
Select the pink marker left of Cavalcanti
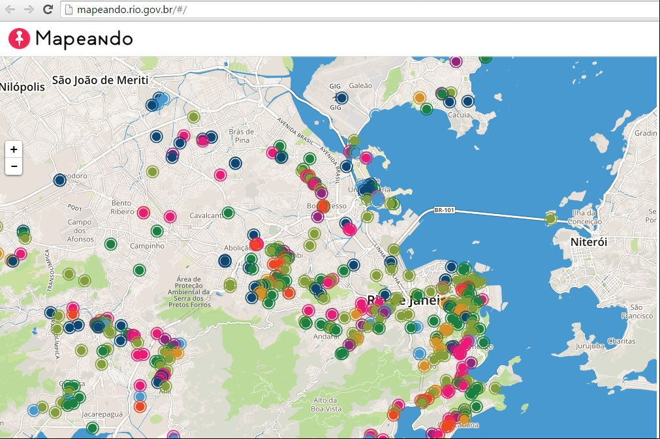tap(170, 217)
